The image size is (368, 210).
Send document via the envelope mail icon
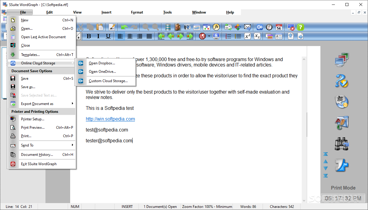248,27
